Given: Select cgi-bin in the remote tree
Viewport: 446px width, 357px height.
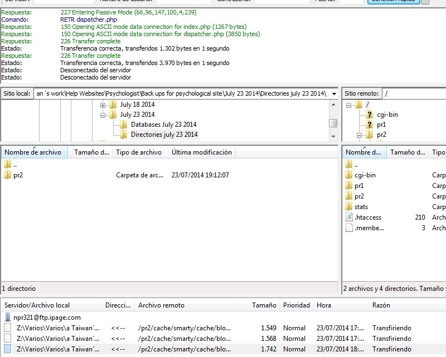Looking at the screenshot, I should pos(387,115).
